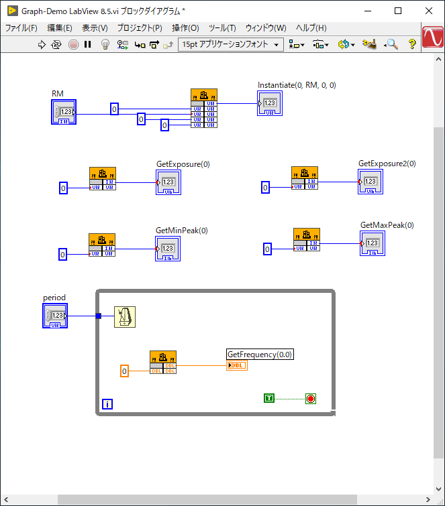Open the 操作(O) menu
The width and height of the screenshot is (445, 506).
(185, 28)
